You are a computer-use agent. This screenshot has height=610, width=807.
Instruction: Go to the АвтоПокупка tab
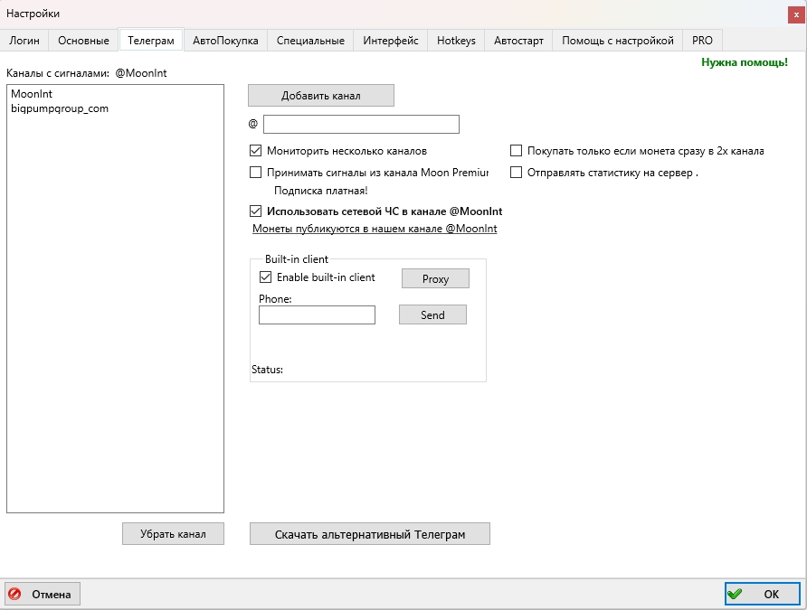(225, 41)
